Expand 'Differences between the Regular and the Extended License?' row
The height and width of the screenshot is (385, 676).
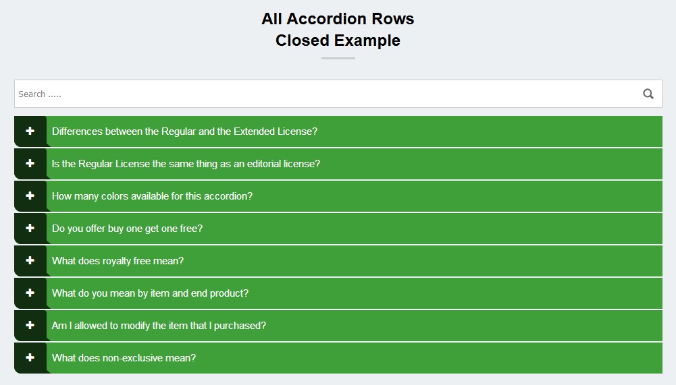184,131
